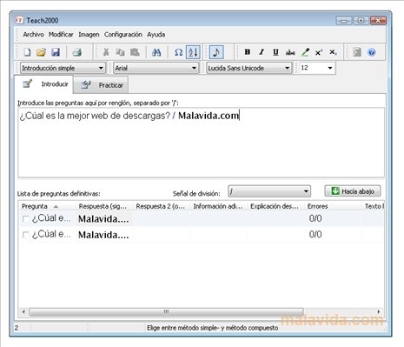Screen dimensions: 404x347
Task: Click the Teach2000 title bar app icon
Action: [x=19, y=20]
